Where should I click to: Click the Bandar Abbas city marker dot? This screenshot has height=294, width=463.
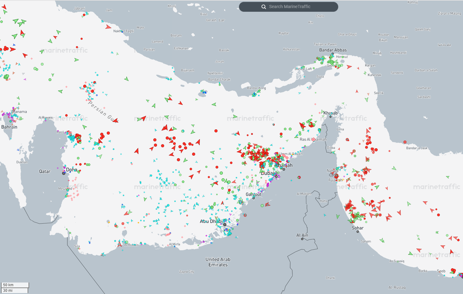point(333,54)
